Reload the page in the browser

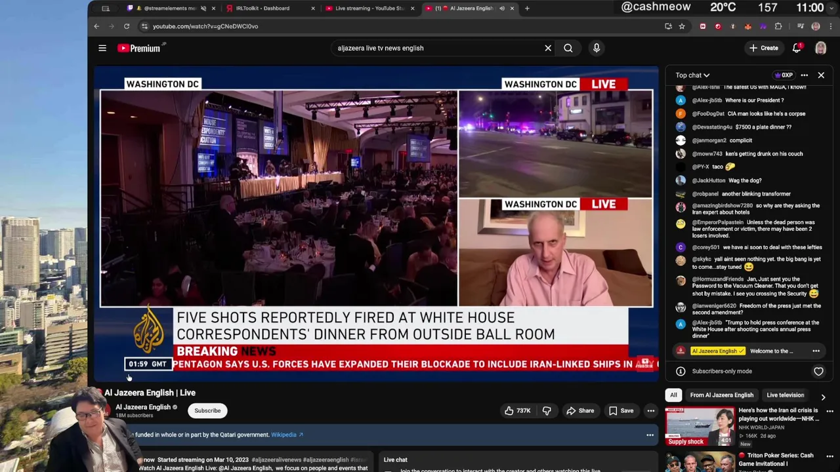pyautogui.click(x=127, y=26)
